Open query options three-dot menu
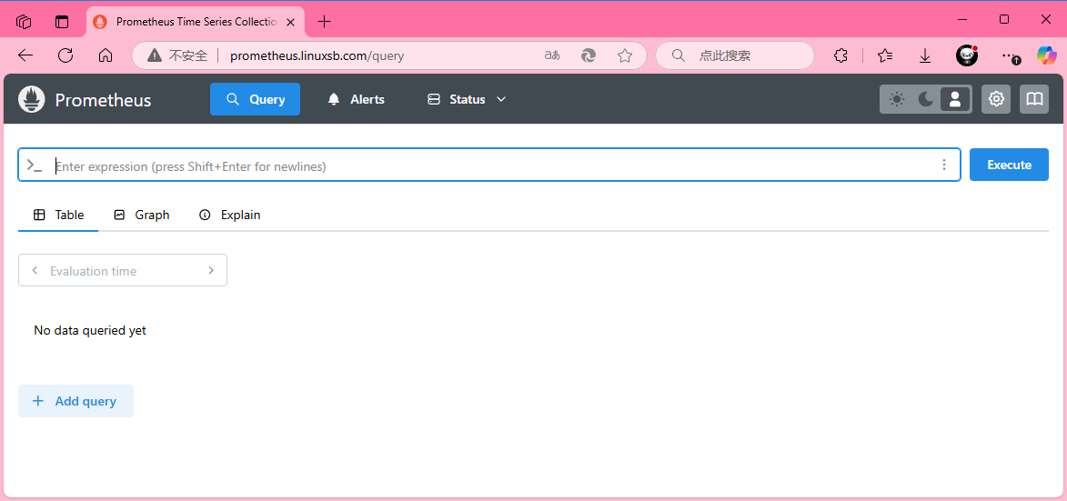 pos(944,165)
